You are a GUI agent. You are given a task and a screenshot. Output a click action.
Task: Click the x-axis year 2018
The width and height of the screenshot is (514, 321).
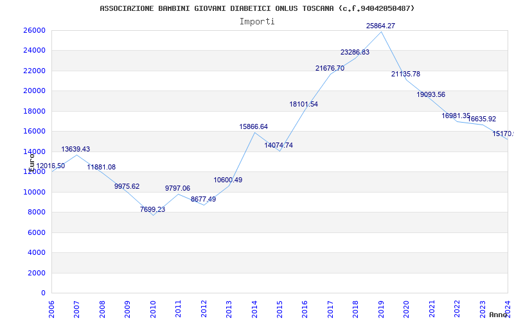click(356, 309)
